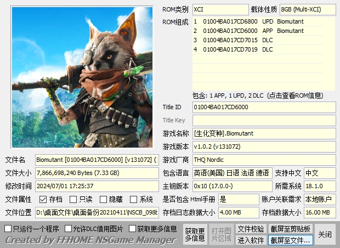Click the 截屏至文件... button
The height and width of the screenshot is (248, 340).
(x=290, y=240)
